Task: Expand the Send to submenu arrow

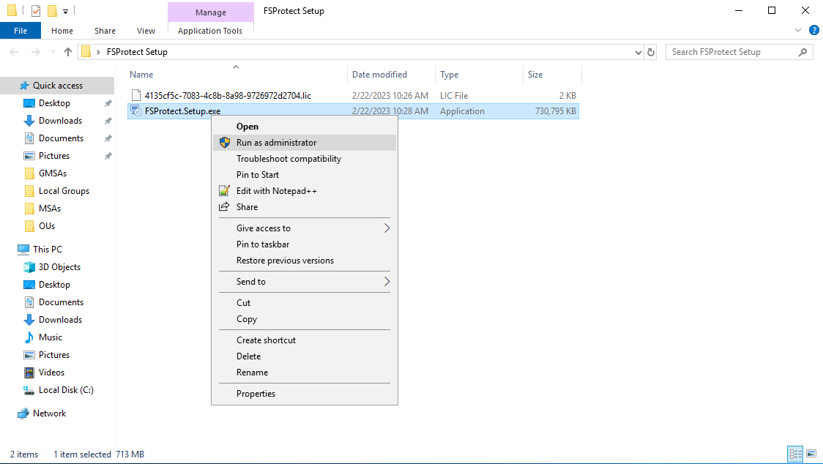Action: coord(387,282)
